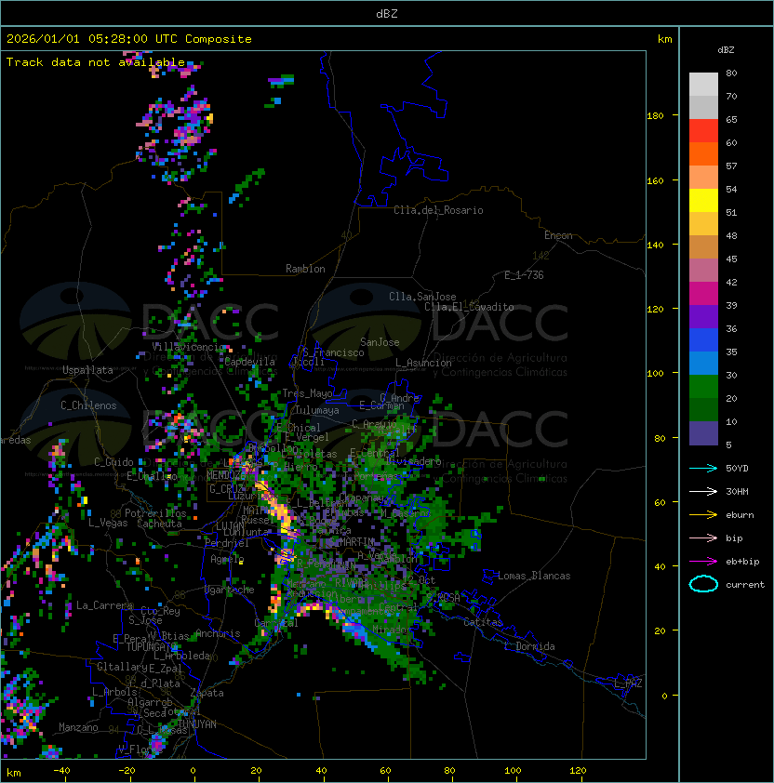Viewport: 774px width, 783px height.
Task: Click the 120 km mark on horizontal axis
Action: [x=578, y=771]
